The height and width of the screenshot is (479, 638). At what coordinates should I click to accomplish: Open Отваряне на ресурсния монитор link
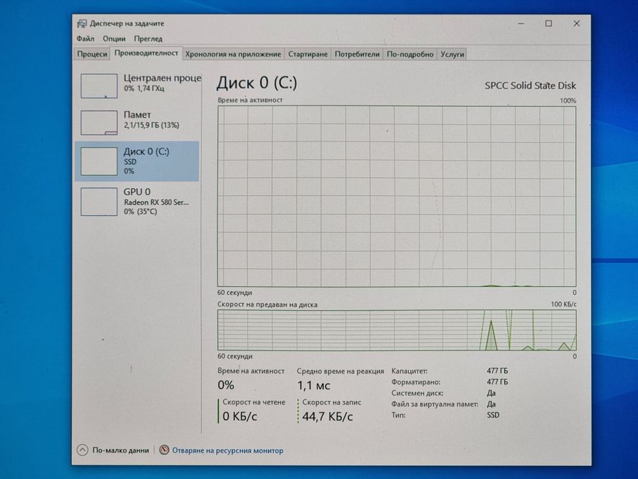click(x=228, y=450)
